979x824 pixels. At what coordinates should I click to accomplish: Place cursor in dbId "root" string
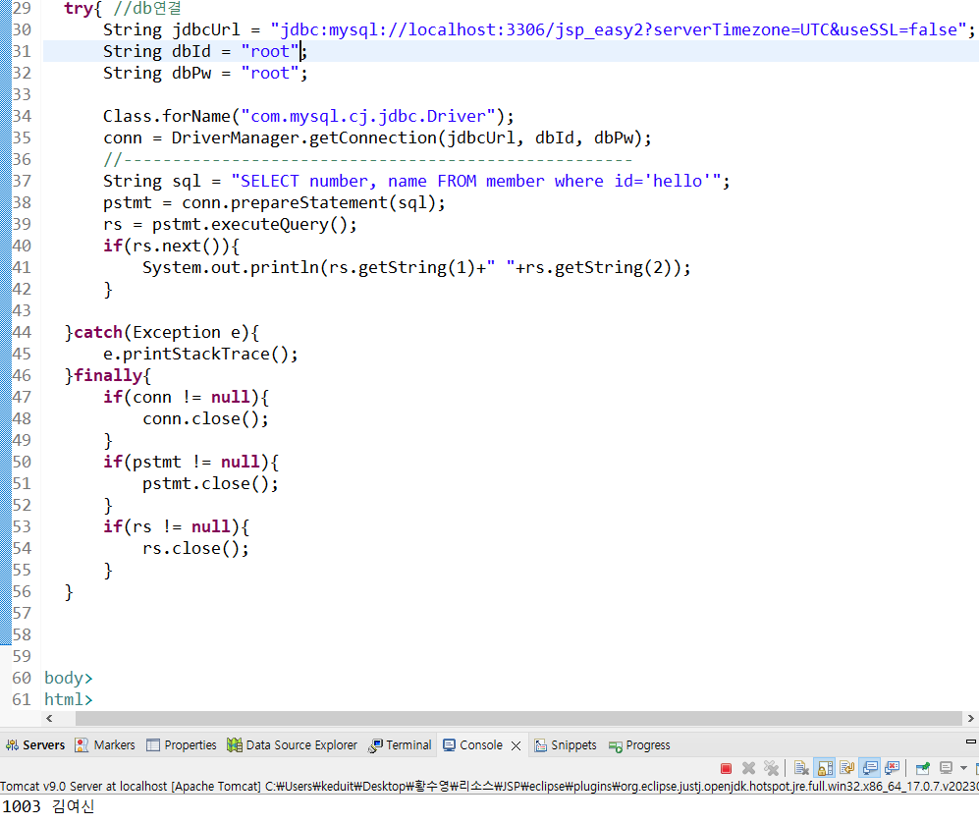[270, 51]
